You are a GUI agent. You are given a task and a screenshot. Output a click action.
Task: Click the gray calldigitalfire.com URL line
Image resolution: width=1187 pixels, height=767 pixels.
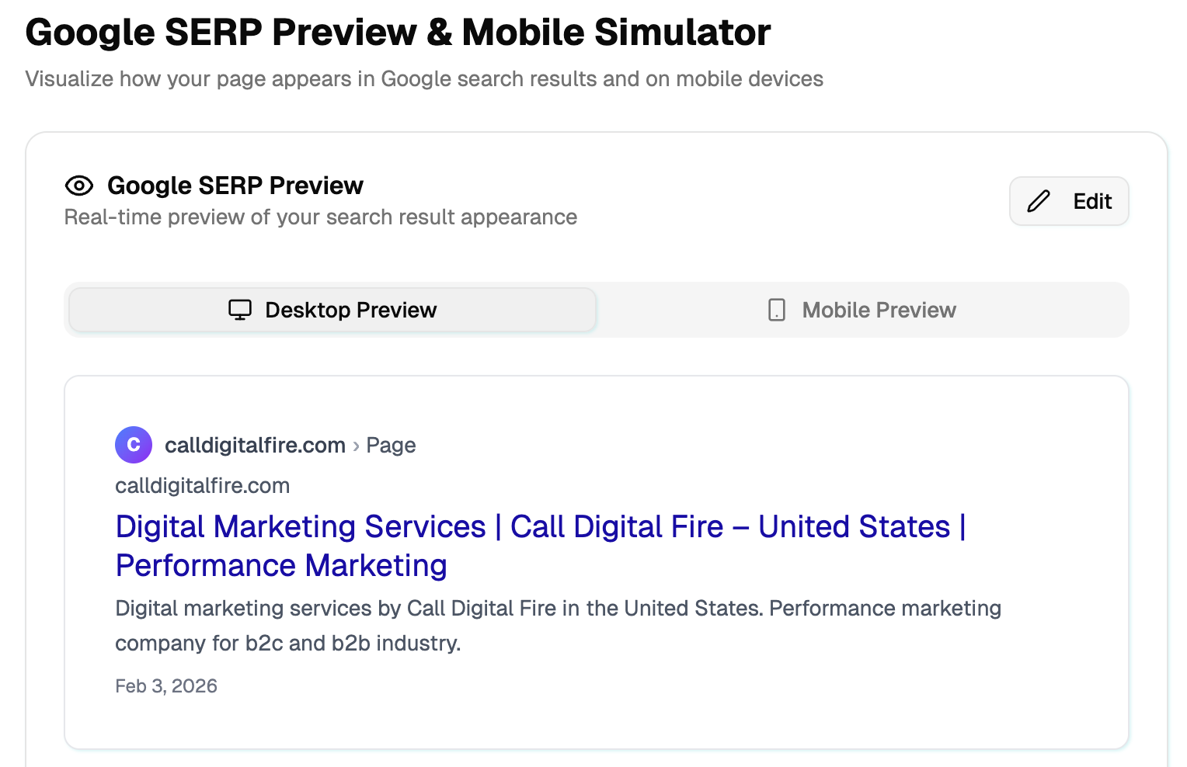coord(203,486)
